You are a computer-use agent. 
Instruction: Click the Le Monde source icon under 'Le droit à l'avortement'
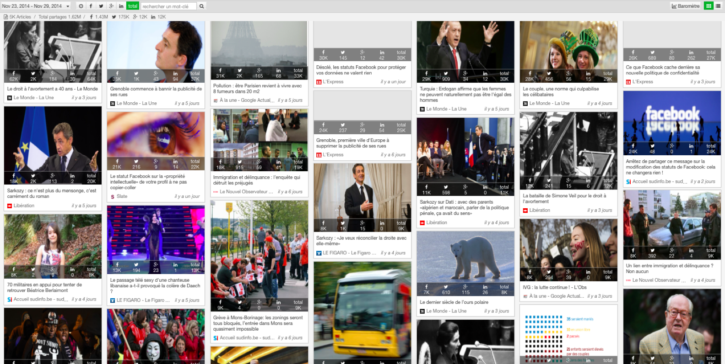point(10,98)
